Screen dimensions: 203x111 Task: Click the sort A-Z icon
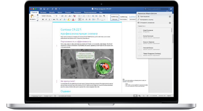click(x=101, y=16)
